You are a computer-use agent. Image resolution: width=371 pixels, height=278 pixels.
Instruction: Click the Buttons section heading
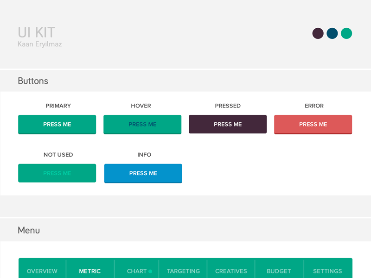click(33, 81)
